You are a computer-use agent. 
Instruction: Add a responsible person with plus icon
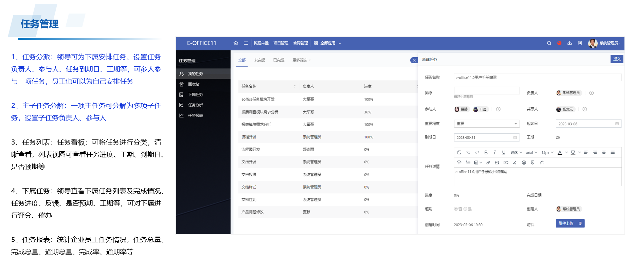click(x=592, y=93)
